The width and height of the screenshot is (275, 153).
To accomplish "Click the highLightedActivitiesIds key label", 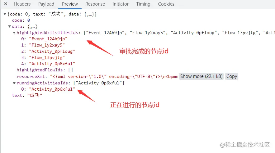I will pyautogui.click(x=48, y=33).
